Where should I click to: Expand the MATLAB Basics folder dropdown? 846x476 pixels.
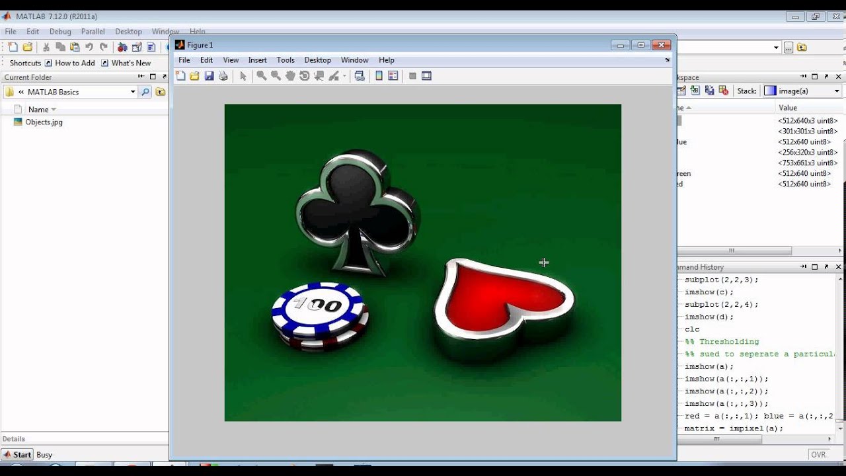coord(133,92)
